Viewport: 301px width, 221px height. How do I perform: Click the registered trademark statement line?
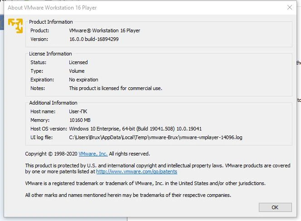tap(146, 183)
